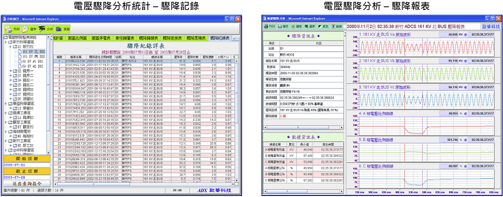Click the 送出查詢指令 submit button
Screen dimensions: 503x197
[x=27, y=183]
